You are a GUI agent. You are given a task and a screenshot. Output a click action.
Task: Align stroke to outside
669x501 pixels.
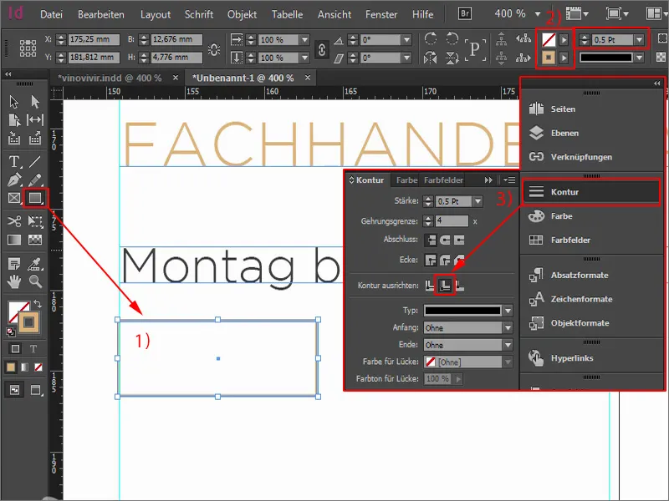(x=459, y=286)
